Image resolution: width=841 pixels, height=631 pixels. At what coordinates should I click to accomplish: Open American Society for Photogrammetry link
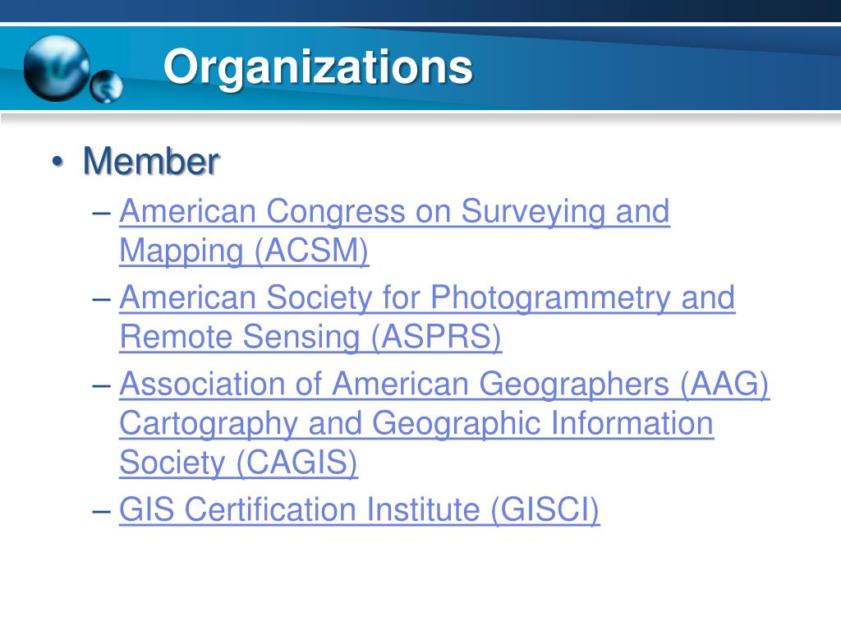427,297
